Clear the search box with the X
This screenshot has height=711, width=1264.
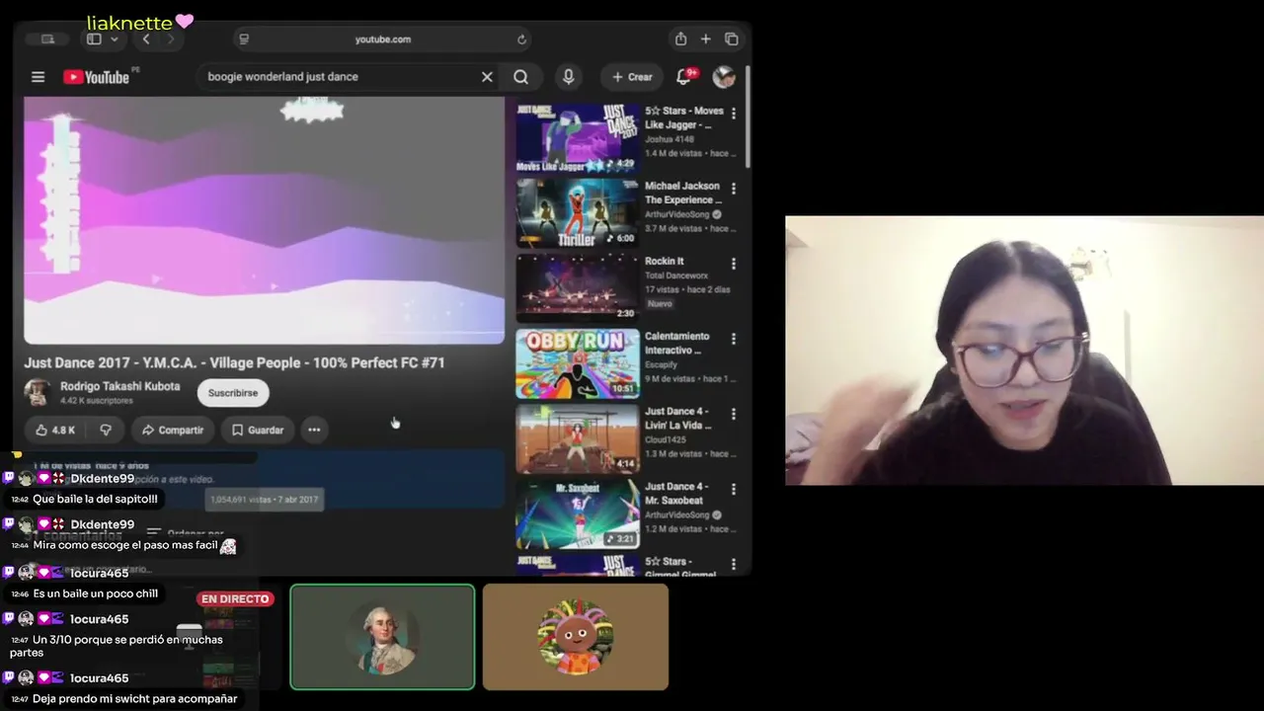487,77
